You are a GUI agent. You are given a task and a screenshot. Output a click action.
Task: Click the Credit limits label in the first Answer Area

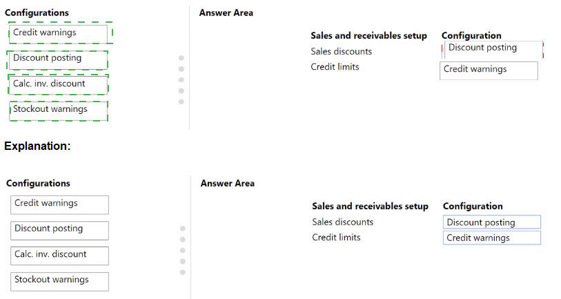pyautogui.click(x=335, y=67)
